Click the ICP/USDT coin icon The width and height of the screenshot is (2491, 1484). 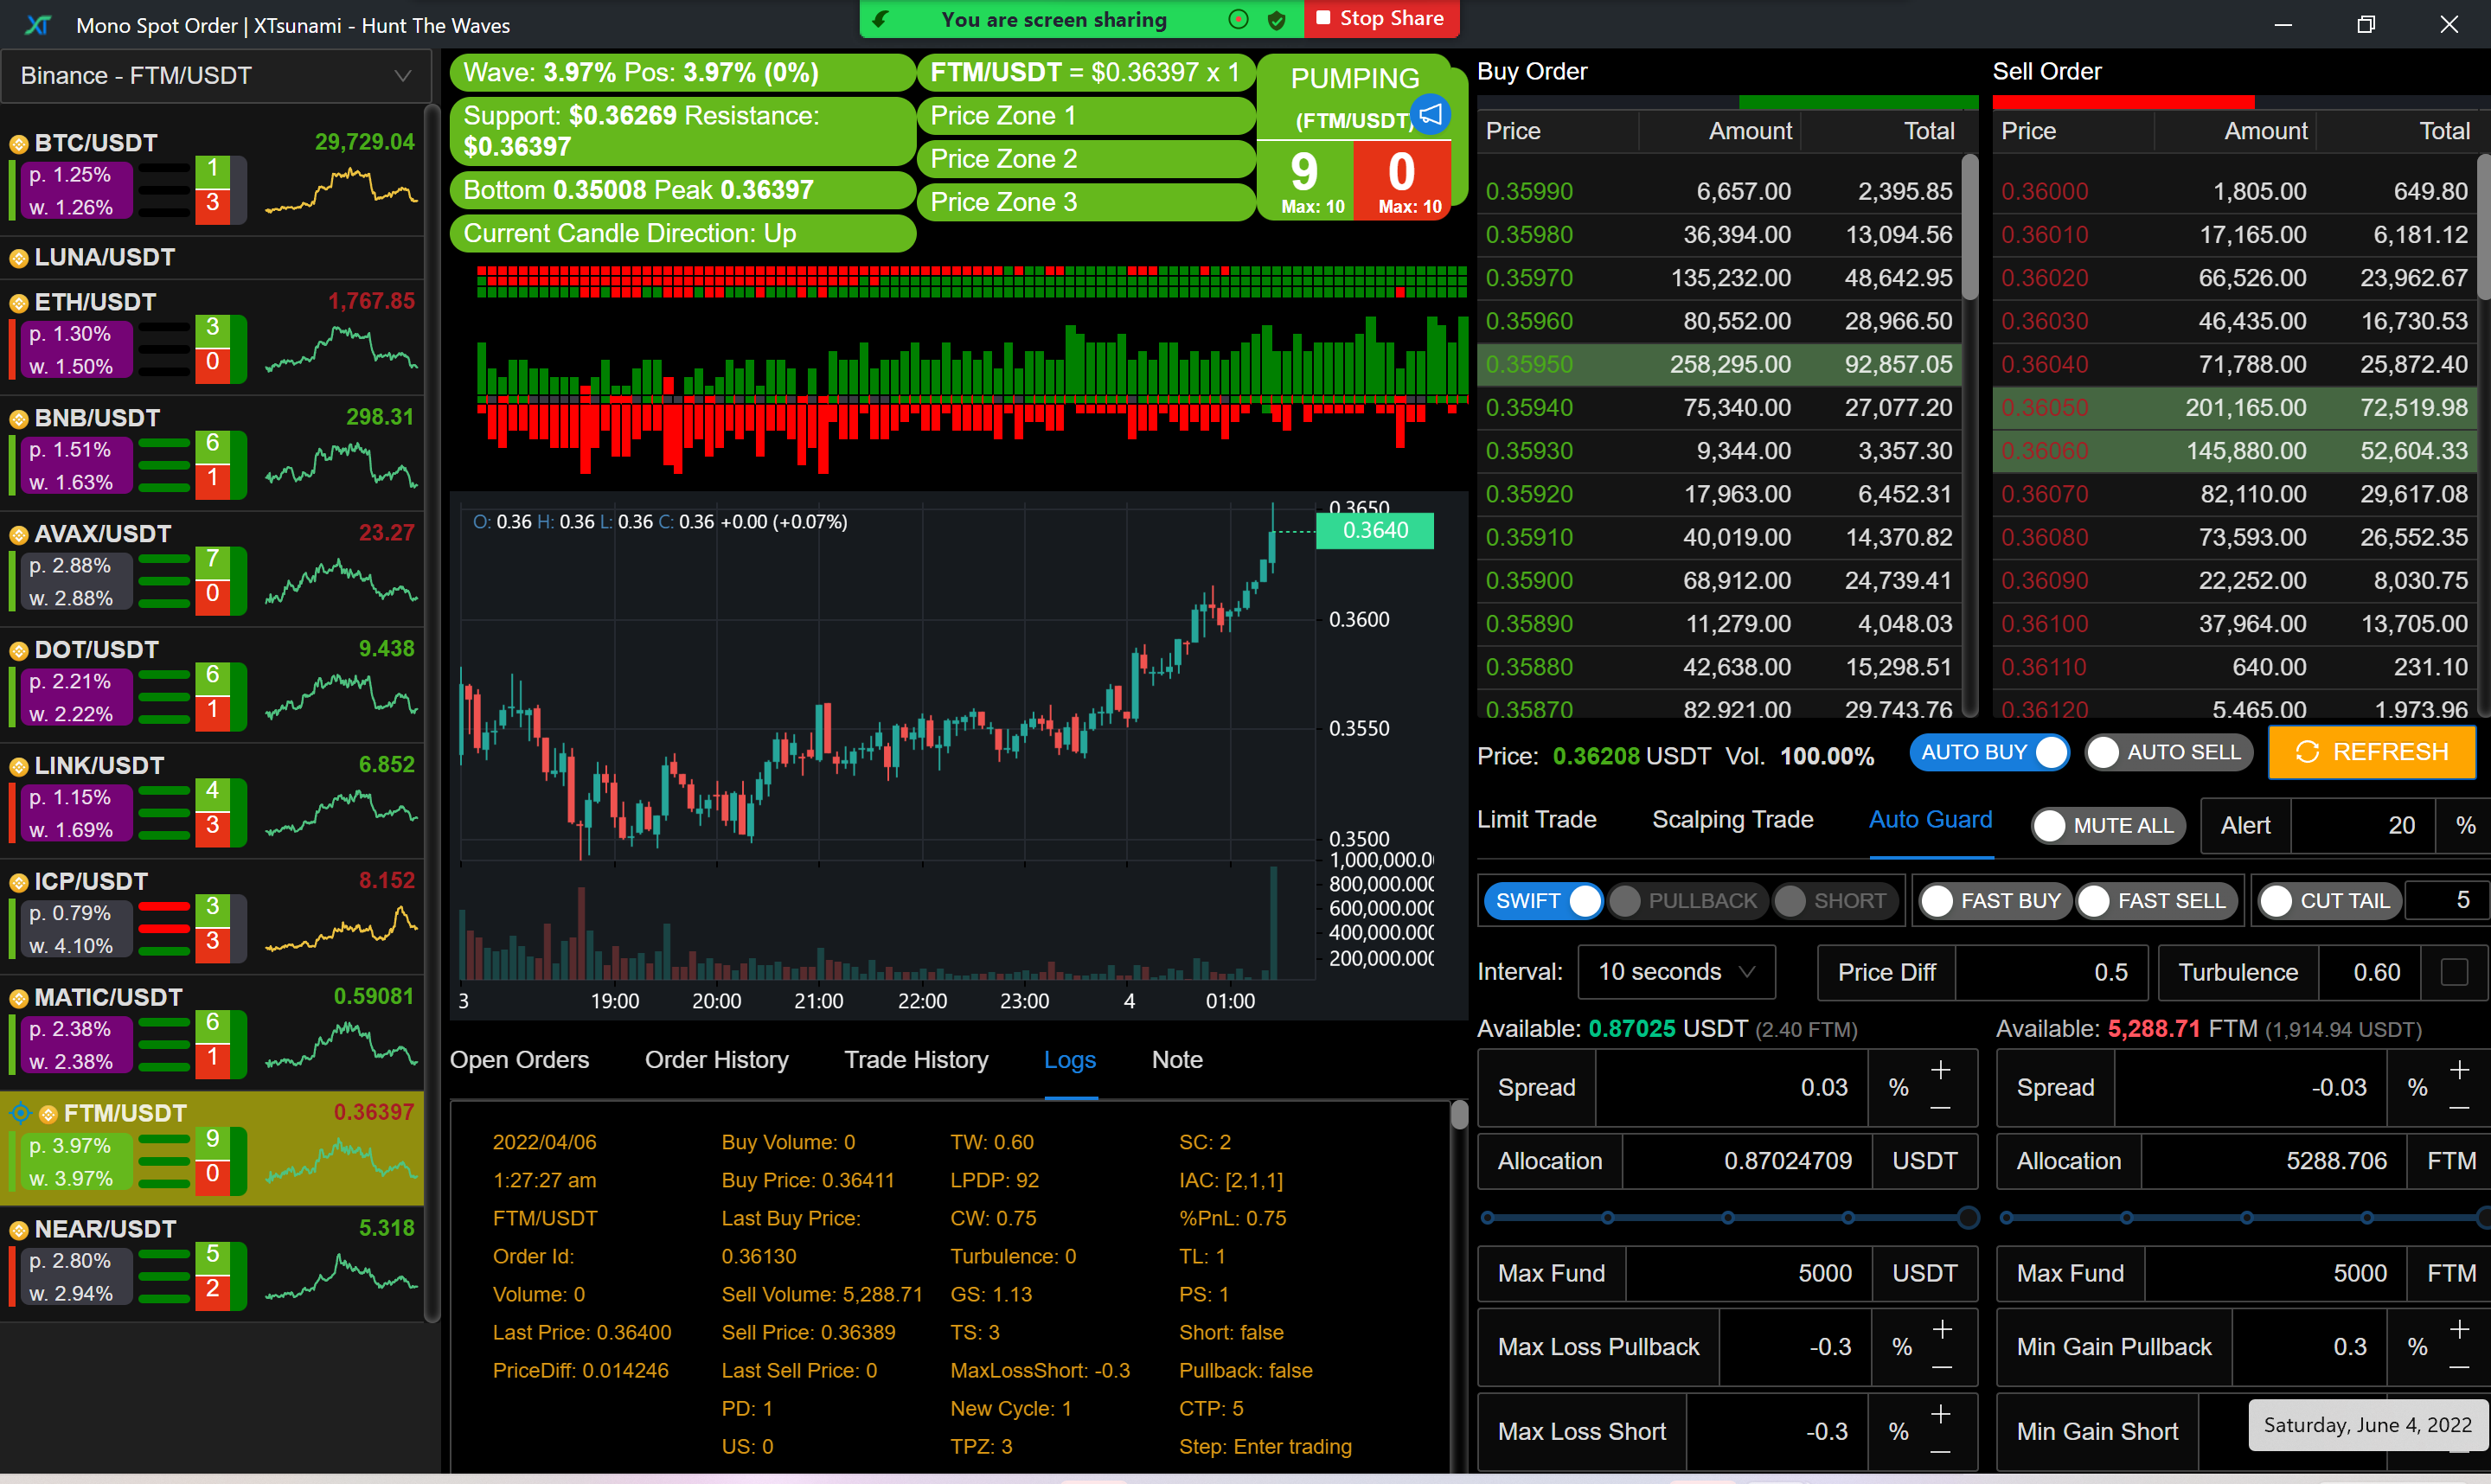click(18, 883)
